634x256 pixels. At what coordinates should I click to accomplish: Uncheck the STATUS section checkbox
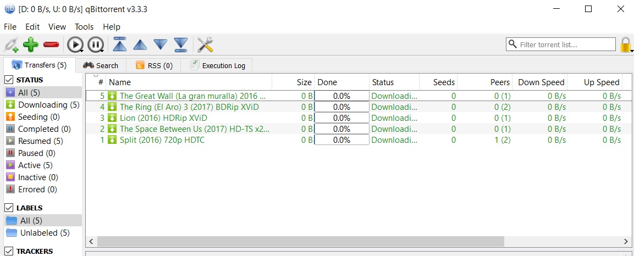pos(9,80)
